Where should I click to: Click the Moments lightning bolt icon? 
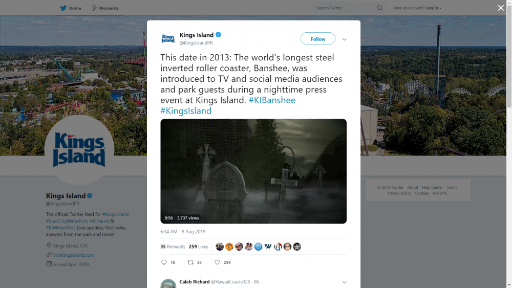(94, 8)
